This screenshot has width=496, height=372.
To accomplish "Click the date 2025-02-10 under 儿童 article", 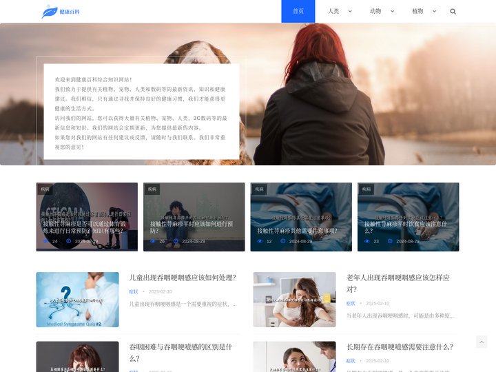I will point(161,291).
